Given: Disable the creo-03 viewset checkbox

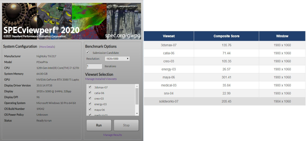Looking at the screenshot, I should 90,98.
